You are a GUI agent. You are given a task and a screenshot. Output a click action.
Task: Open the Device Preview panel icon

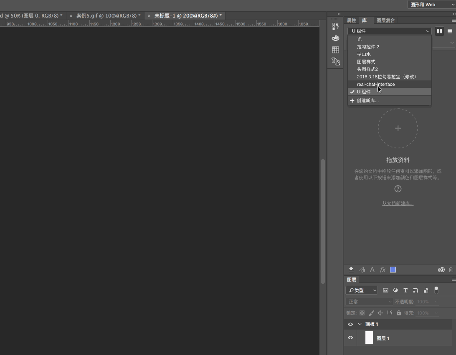335,61
